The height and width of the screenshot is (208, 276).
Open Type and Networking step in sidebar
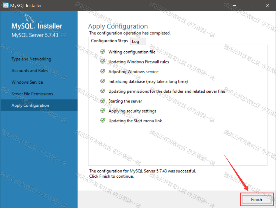(x=31, y=59)
